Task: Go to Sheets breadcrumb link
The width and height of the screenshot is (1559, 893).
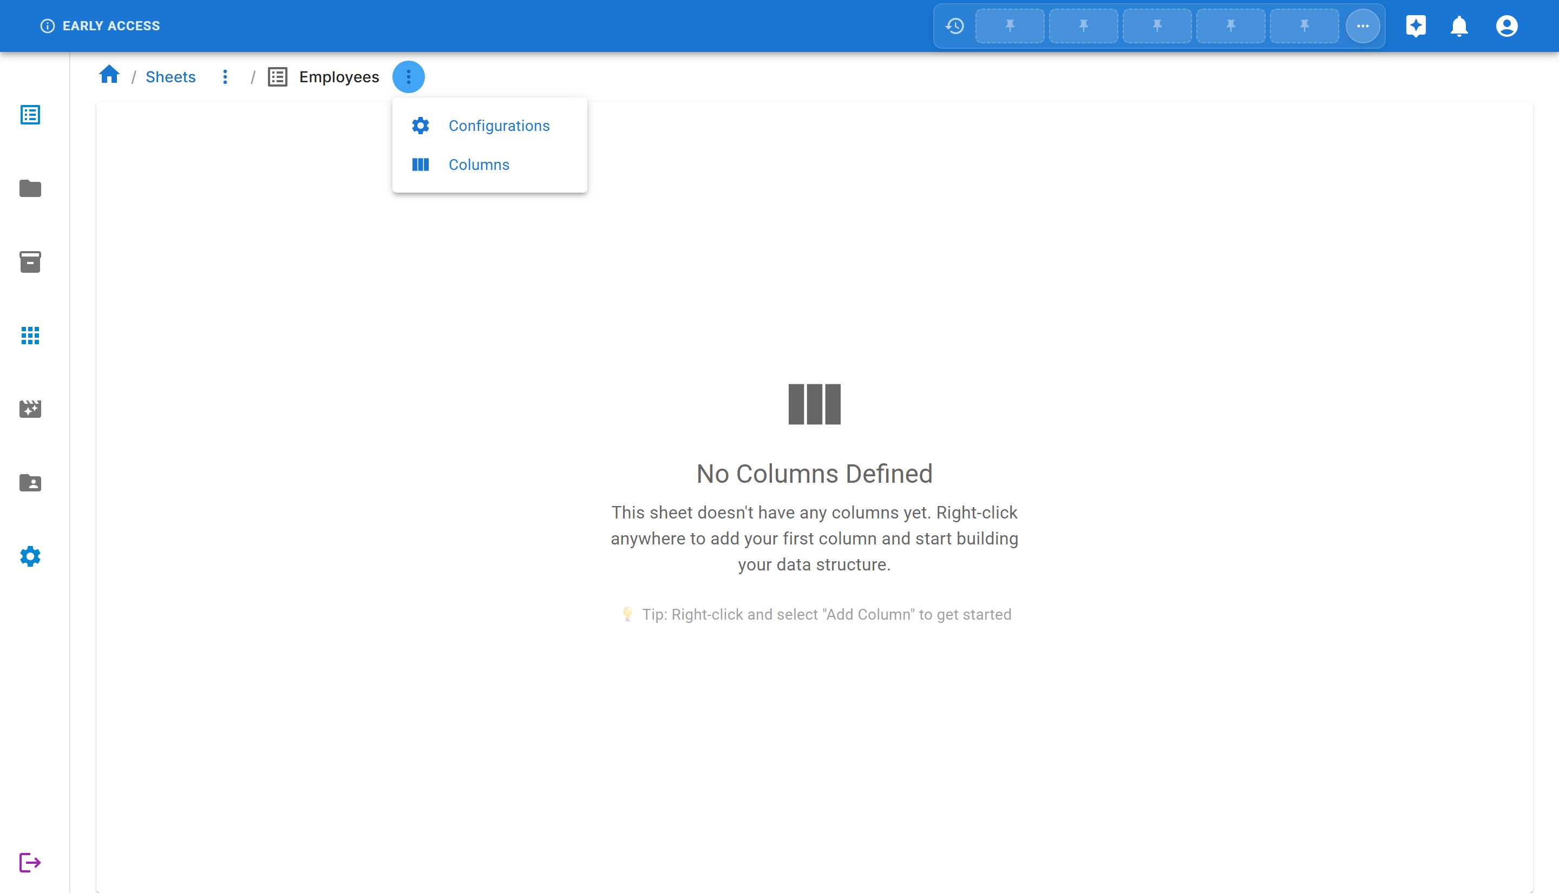Action: [x=171, y=77]
